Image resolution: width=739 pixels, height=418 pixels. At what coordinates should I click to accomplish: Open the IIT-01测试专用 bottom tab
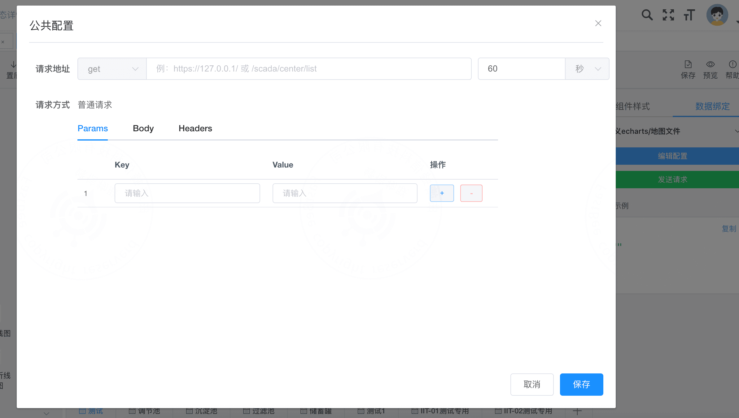pyautogui.click(x=440, y=411)
